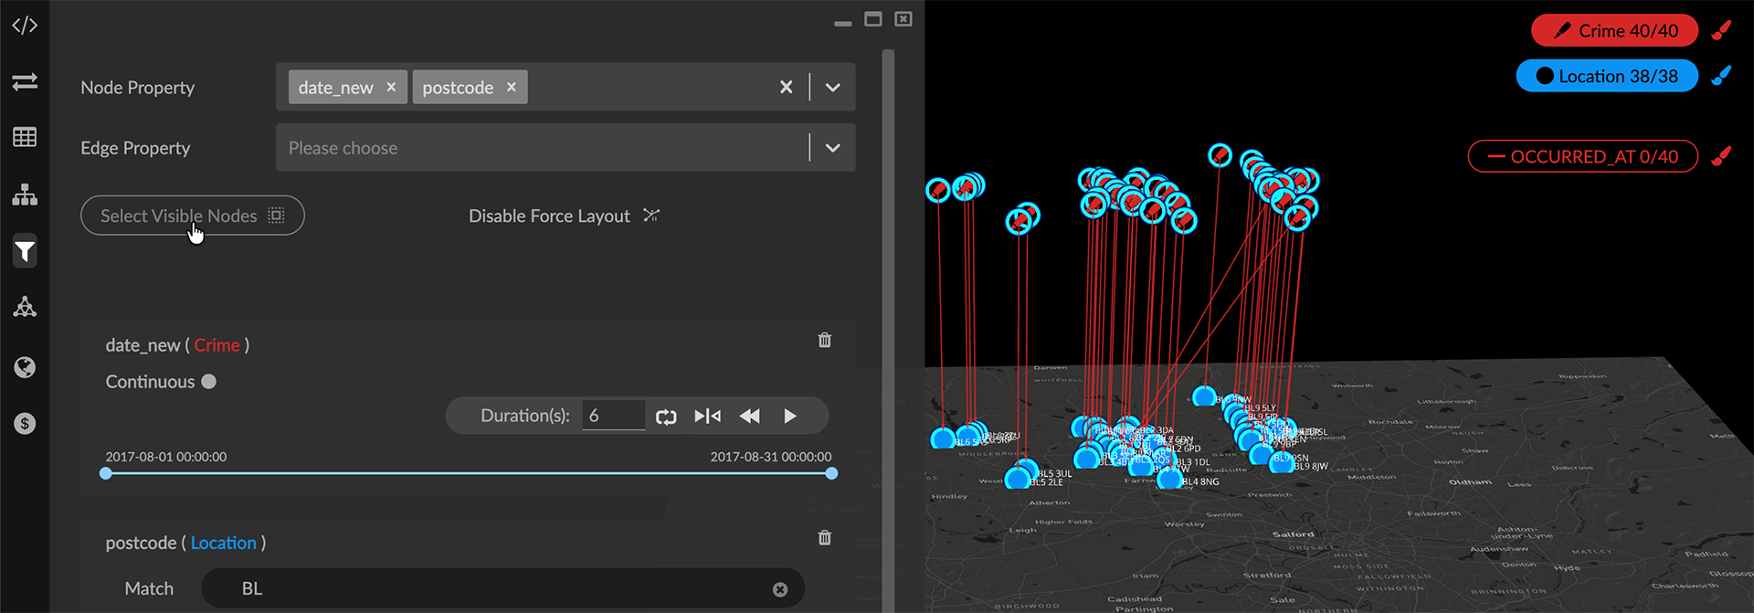
Task: Open the globe map sidebar icon
Action: (x=25, y=367)
